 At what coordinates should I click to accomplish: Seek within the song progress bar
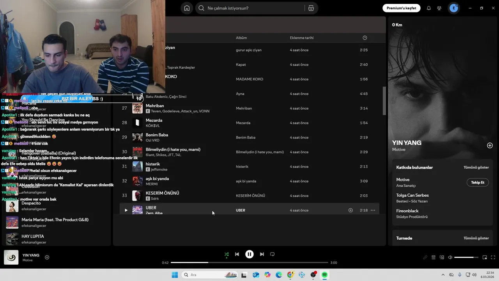(x=249, y=263)
